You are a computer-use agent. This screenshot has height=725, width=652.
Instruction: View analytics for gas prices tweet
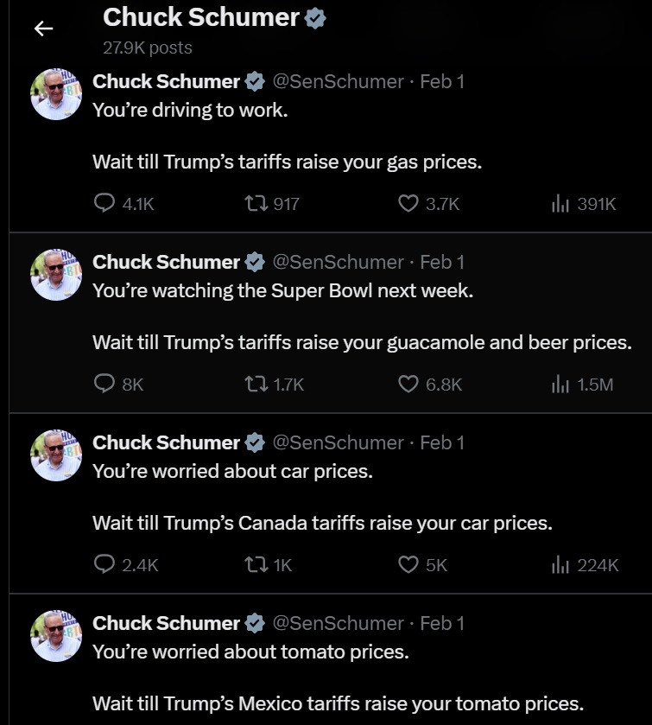coord(561,204)
